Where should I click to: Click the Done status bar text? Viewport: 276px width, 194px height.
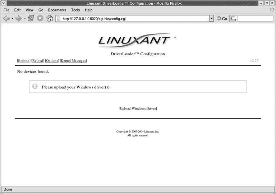[8, 189]
